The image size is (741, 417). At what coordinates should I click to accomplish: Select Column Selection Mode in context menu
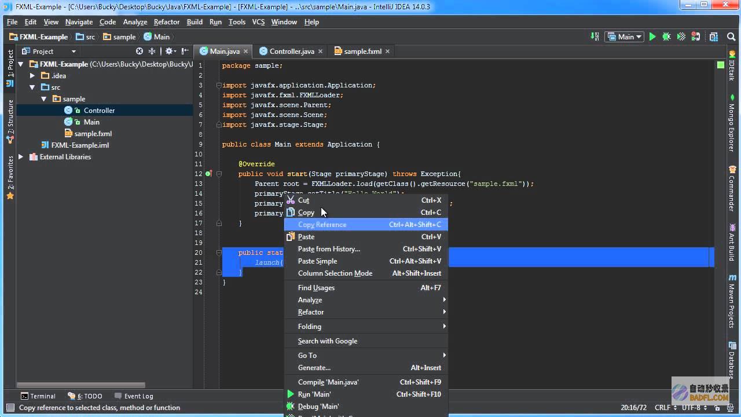[x=366, y=273]
